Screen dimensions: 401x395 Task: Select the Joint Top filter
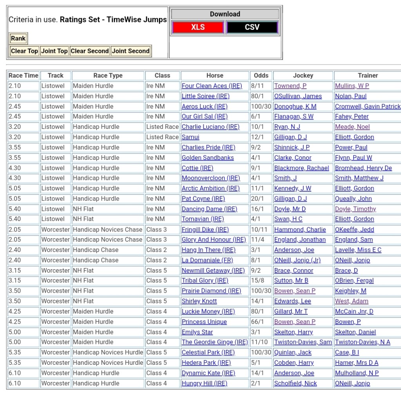click(54, 51)
